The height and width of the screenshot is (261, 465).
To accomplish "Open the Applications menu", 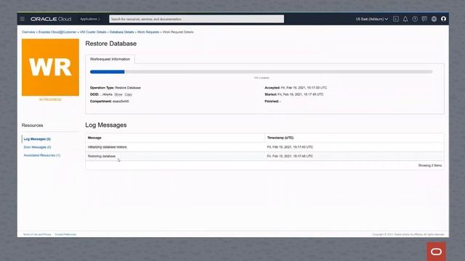I will point(90,19).
